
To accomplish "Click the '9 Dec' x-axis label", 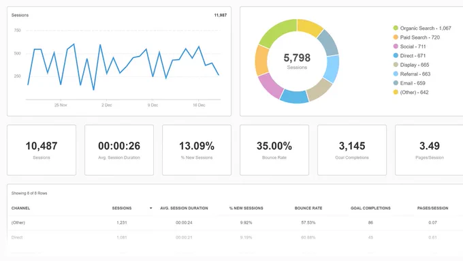I will 153,105.
